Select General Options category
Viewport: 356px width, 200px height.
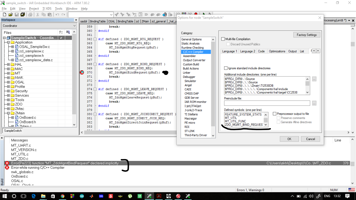191,39
